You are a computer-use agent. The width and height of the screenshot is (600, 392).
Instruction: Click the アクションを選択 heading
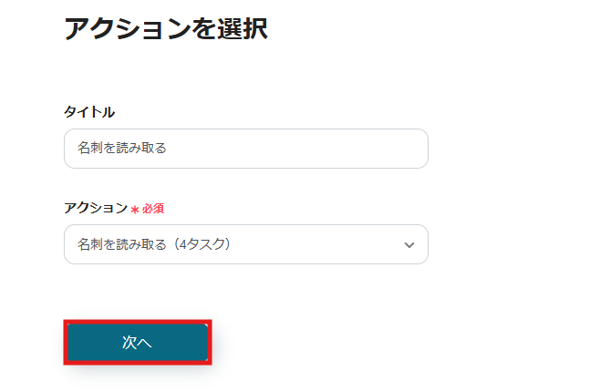tap(165, 28)
